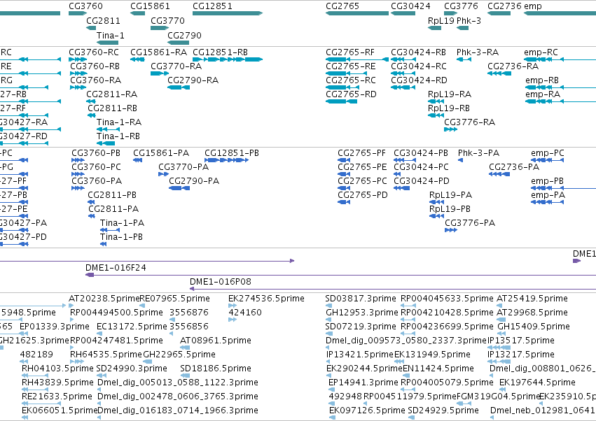This screenshot has width=596, height=421.
Task: Select protein CG3776-PA
Action: click(470, 223)
